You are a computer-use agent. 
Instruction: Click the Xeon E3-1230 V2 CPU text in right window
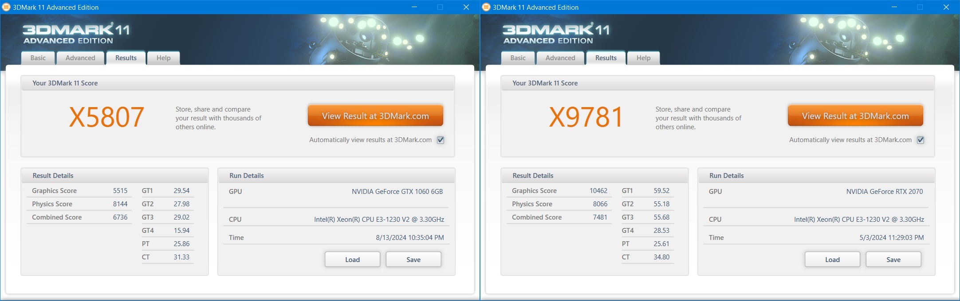point(859,220)
